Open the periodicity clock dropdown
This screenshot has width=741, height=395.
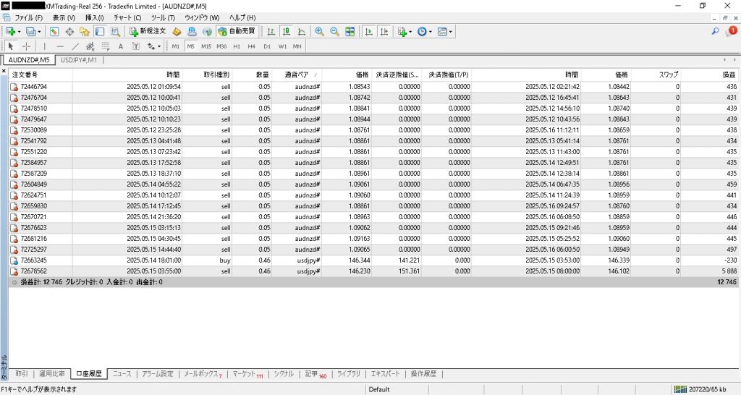tap(431, 31)
